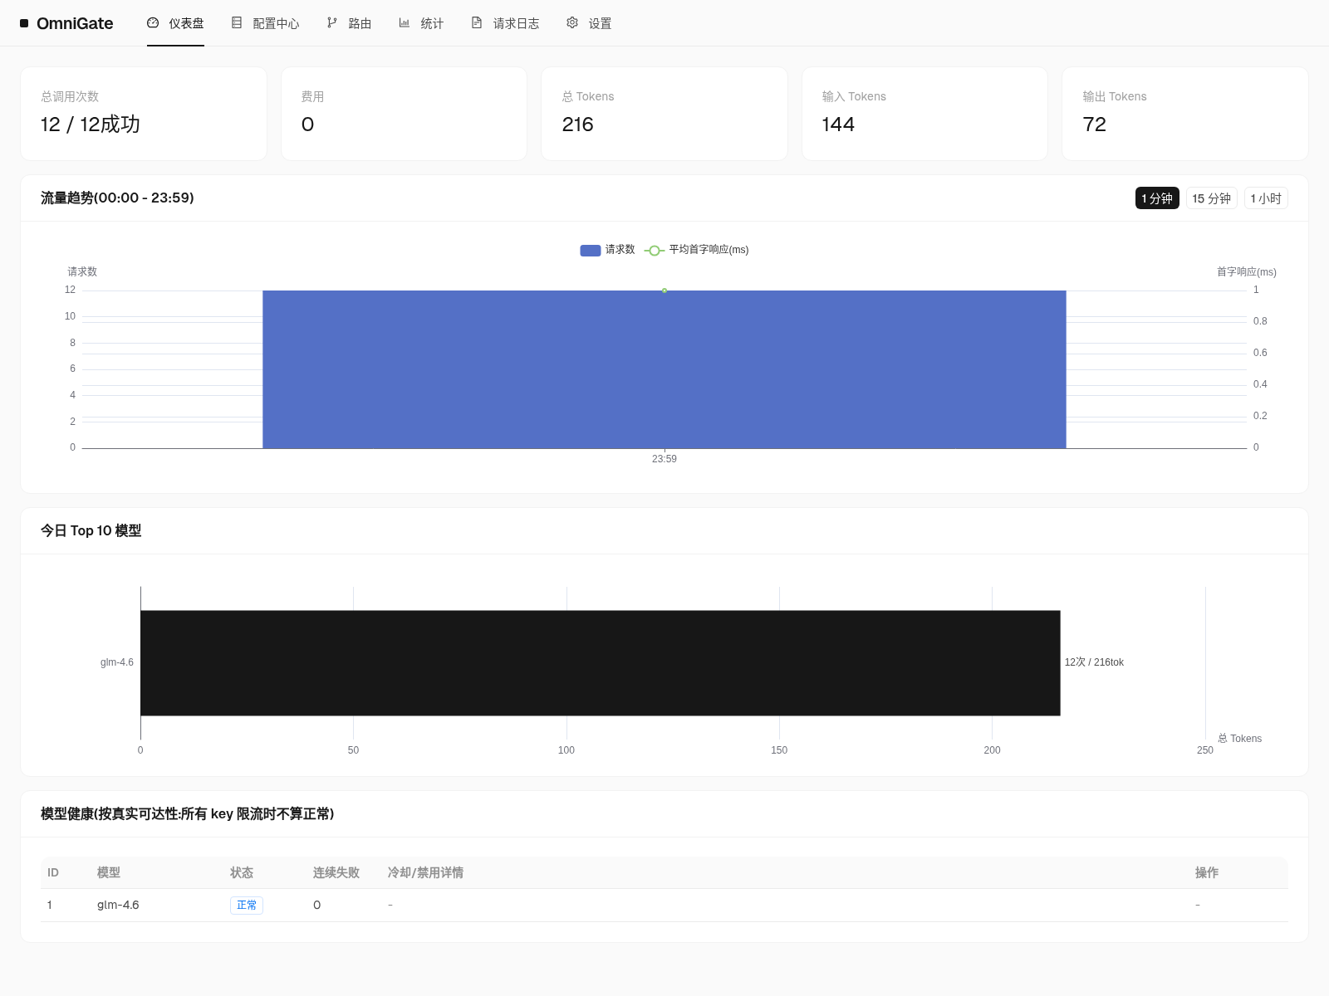Click the 模型健康 section heading
The image size is (1329, 996).
pyautogui.click(x=188, y=814)
